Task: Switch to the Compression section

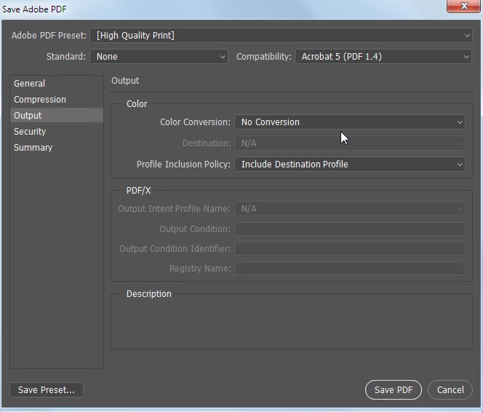Action: (x=57, y=100)
